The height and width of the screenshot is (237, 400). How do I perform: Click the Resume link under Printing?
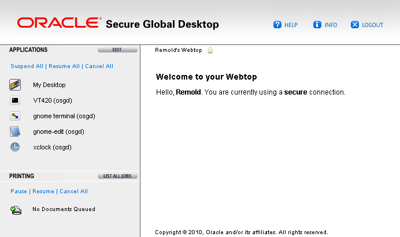[43, 191]
